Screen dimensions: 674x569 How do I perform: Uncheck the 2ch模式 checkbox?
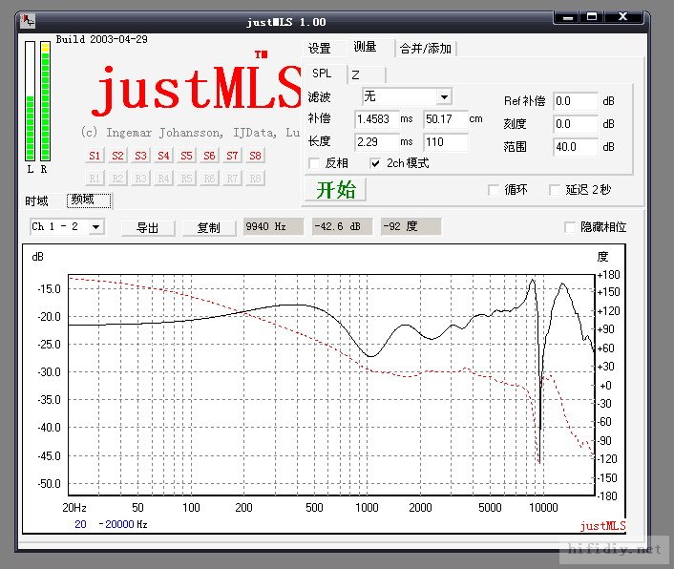pos(376,163)
